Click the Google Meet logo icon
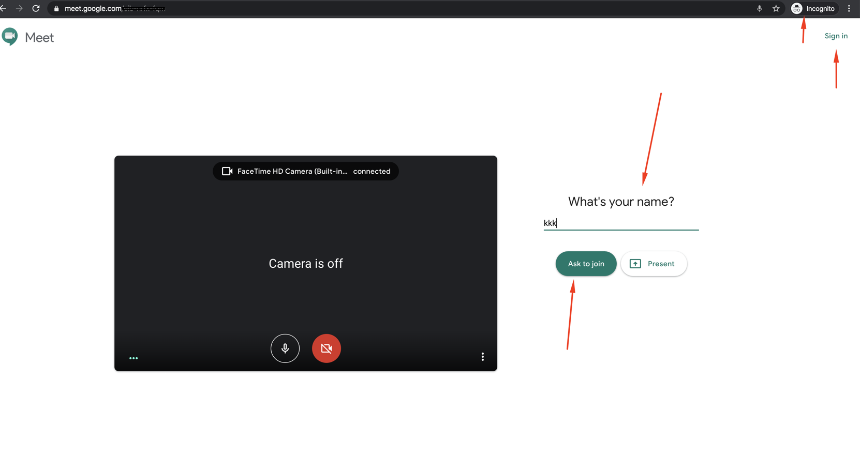The width and height of the screenshot is (860, 456). [10, 37]
